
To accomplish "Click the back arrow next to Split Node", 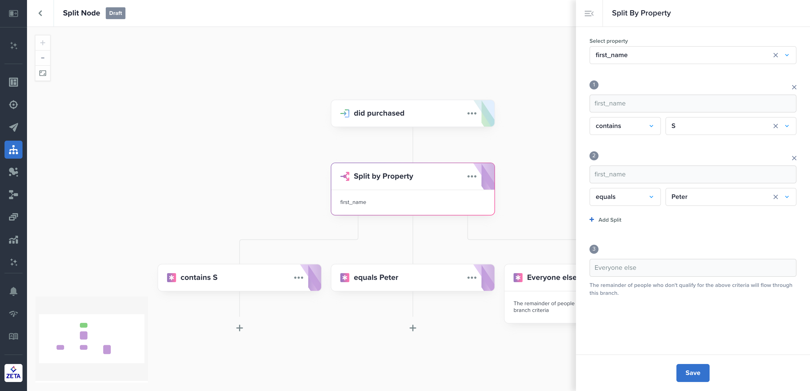I will pos(40,13).
